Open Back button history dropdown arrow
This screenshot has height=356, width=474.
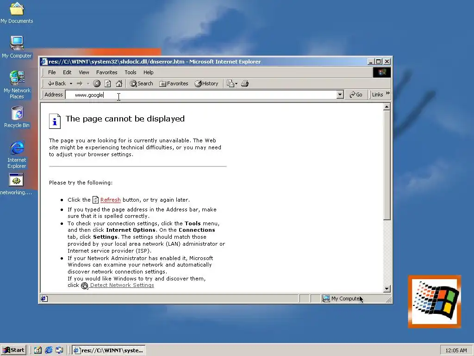pyautogui.click(x=71, y=83)
